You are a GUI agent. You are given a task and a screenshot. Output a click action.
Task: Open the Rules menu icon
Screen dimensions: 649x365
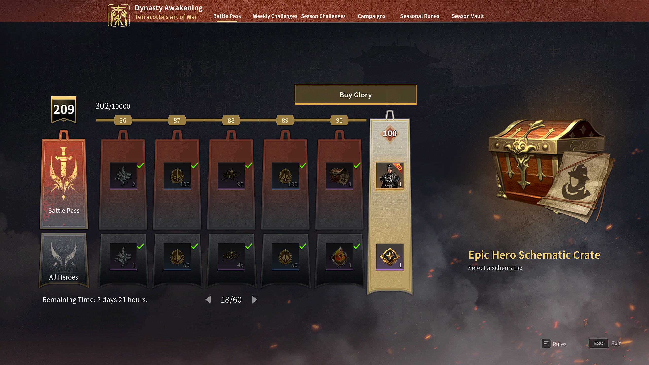546,344
